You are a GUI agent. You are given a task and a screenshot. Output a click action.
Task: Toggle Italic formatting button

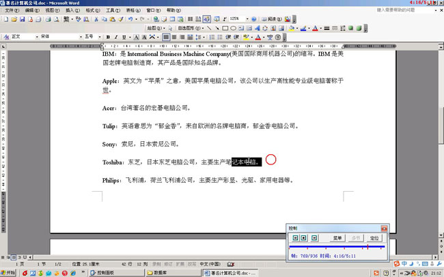pos(117,37)
